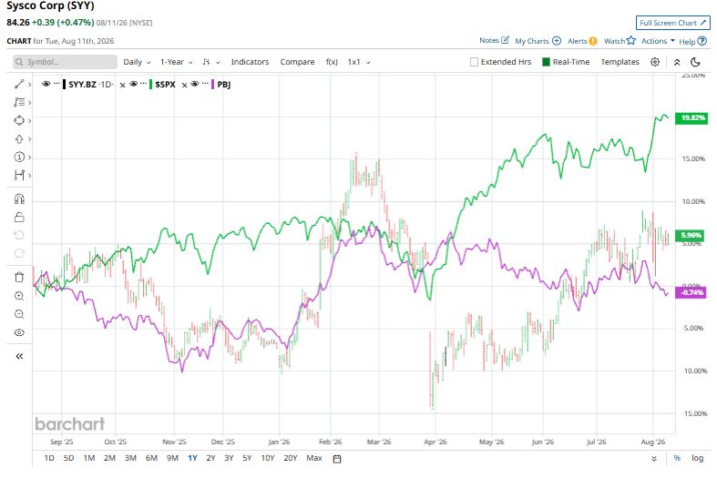Screen dimensions: 717x478
Task: Select the line drawing tool
Action: click(19, 84)
